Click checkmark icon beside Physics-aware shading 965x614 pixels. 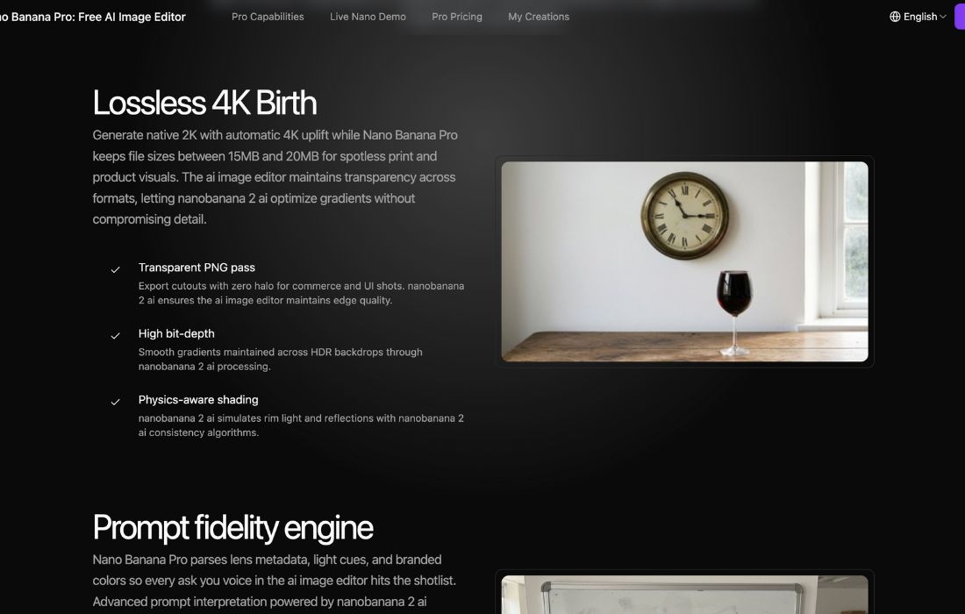point(115,402)
